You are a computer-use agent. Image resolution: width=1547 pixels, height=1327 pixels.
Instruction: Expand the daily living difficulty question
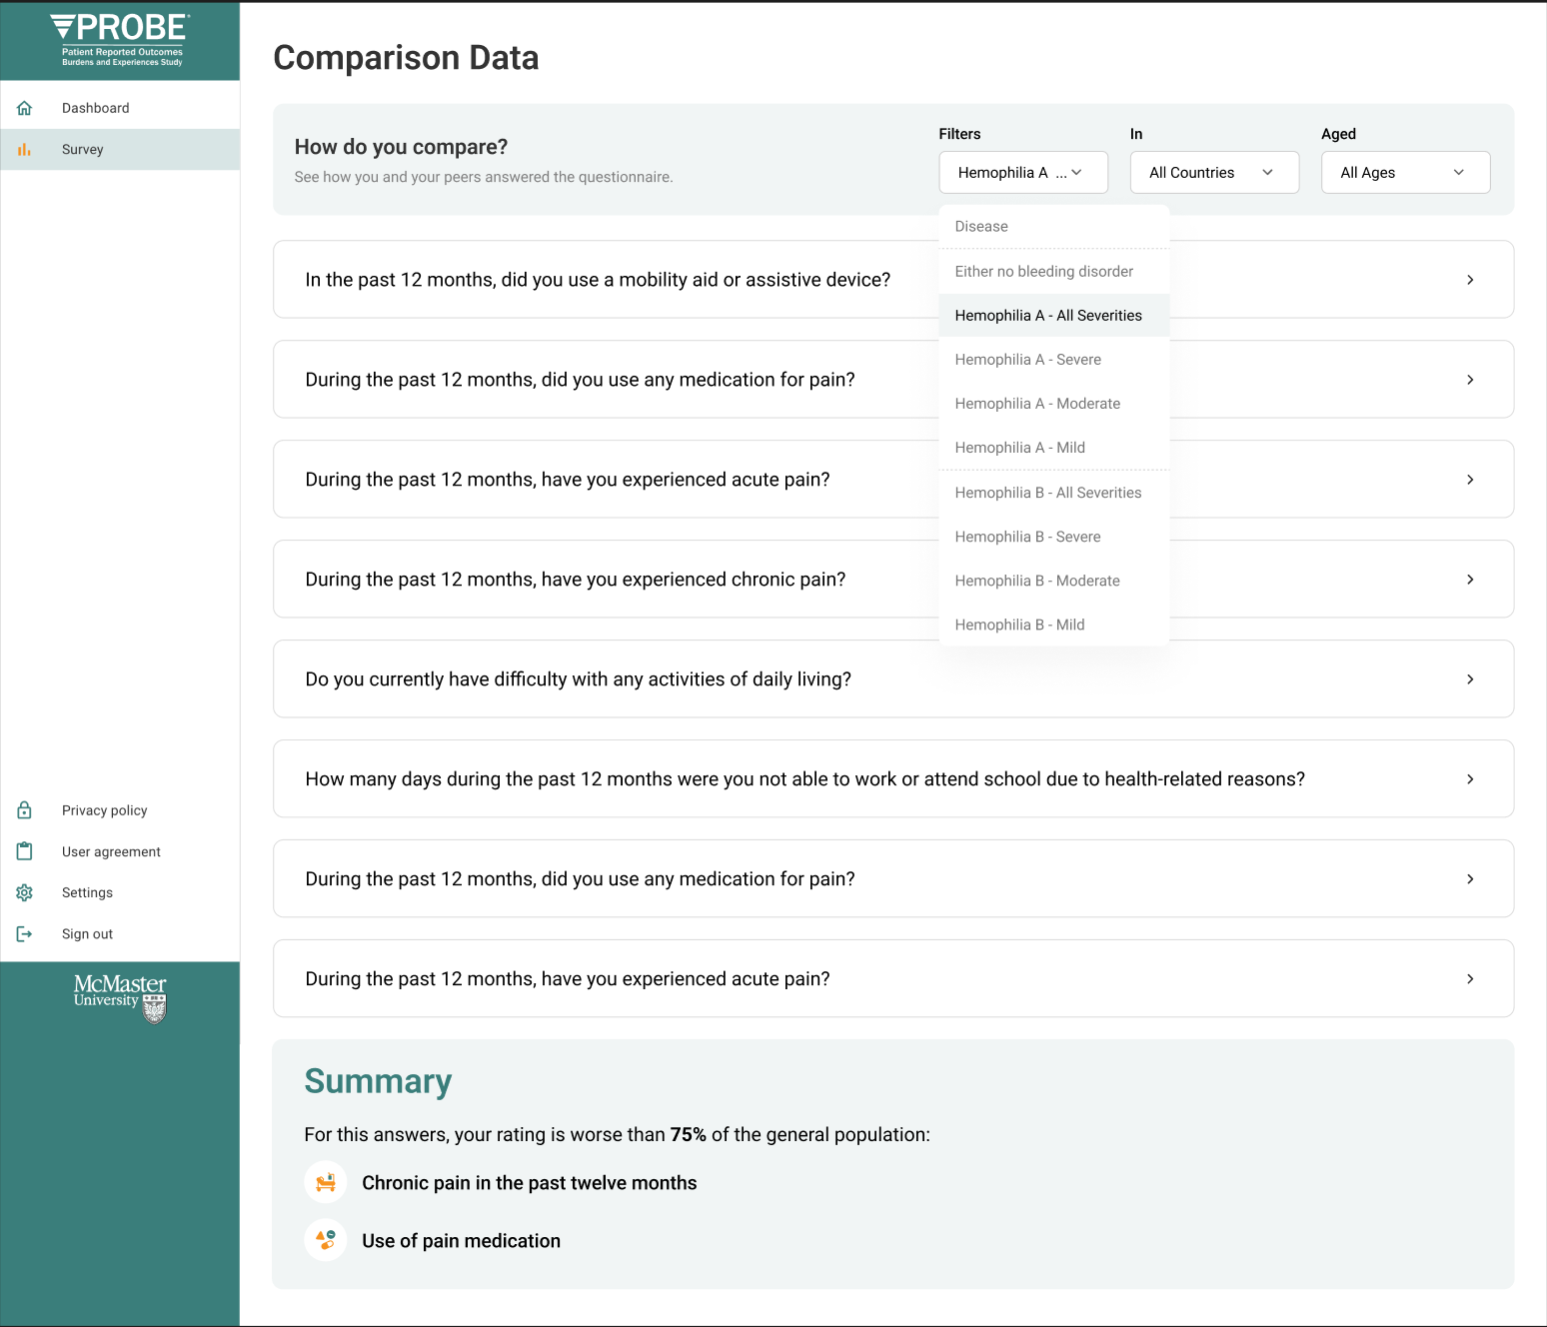coord(893,678)
